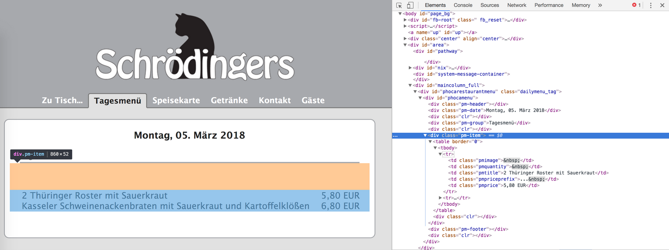
Task: Click the red error count indicator
Action: coord(636,5)
